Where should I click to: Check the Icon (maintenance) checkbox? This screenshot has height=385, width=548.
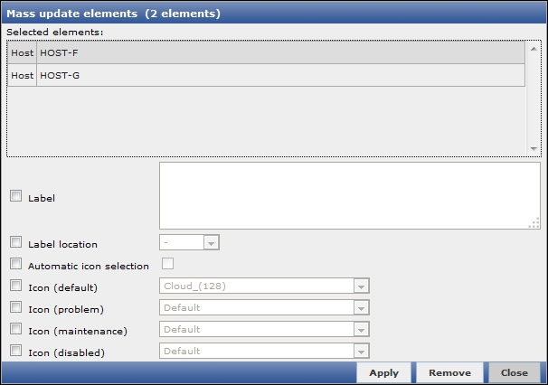pos(15,330)
